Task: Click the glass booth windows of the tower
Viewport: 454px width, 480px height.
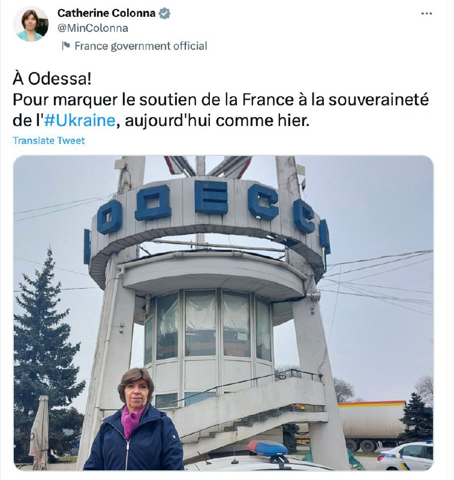Action: (208, 325)
